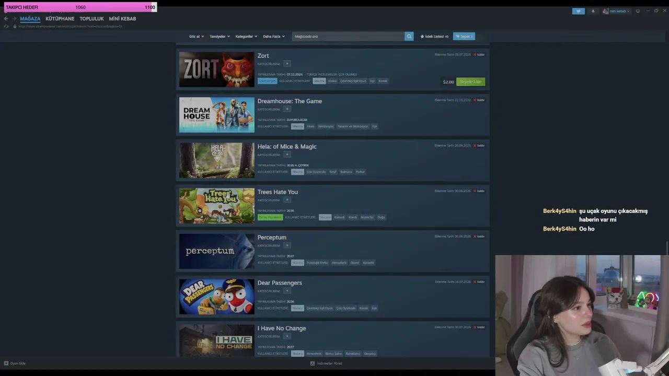Add a category to Perceptum
This screenshot has height=376, width=669.
click(x=287, y=245)
